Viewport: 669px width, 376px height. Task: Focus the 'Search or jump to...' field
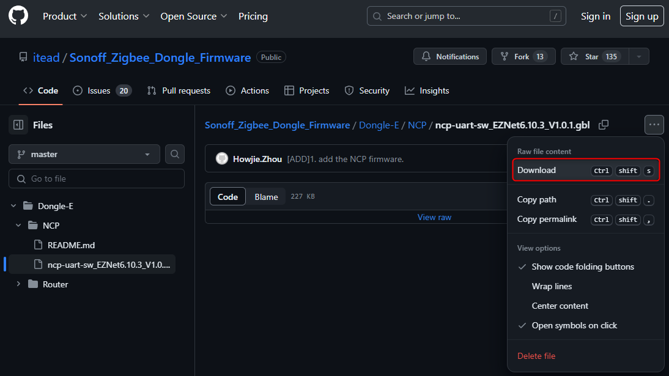tap(467, 17)
